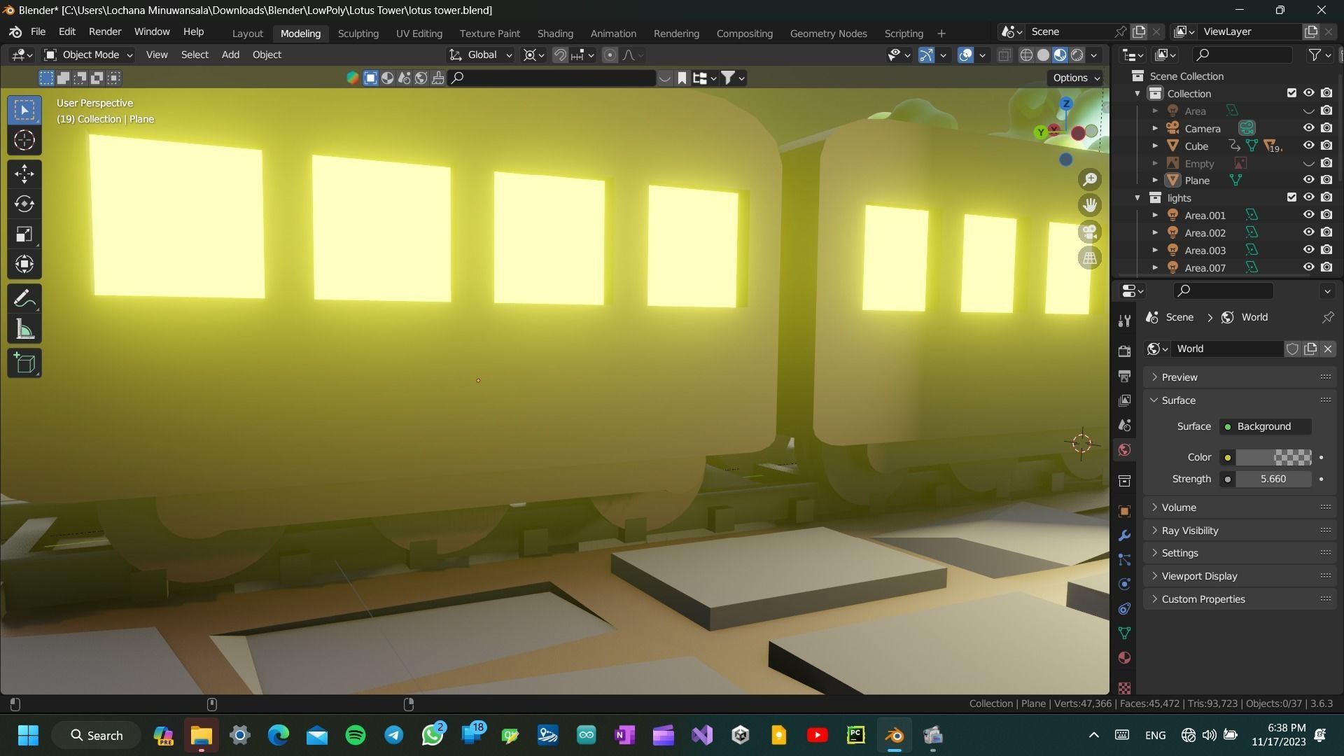This screenshot has height=756, width=1344.
Task: Select the Measure tool
Action: tap(24, 329)
